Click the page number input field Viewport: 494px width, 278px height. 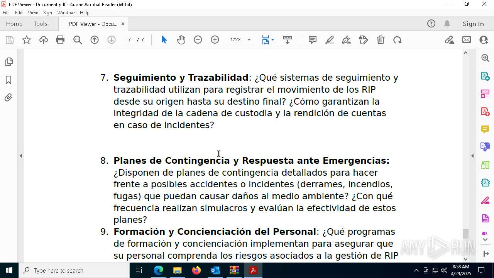(129, 40)
